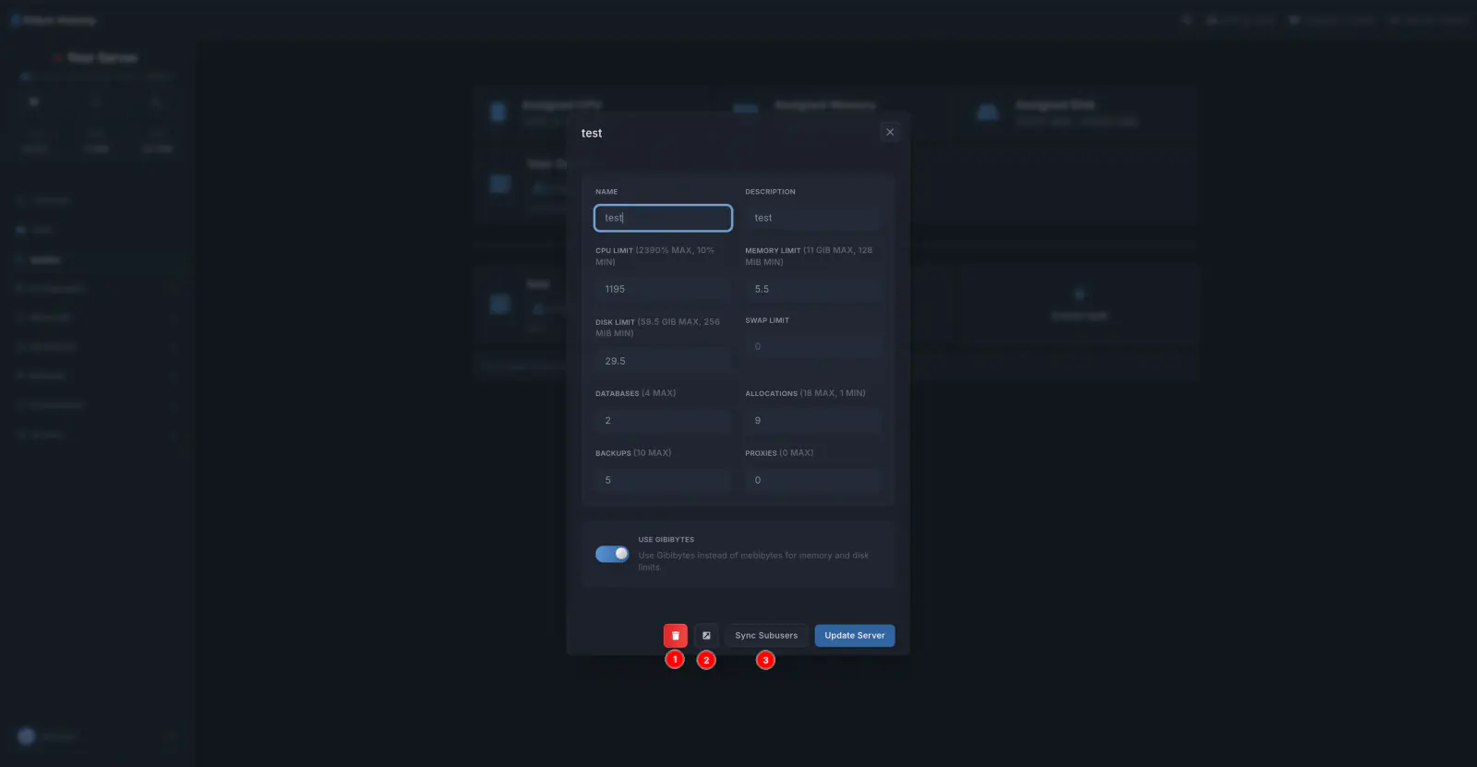This screenshot has height=767, width=1477.
Task: Select the CPU Limit field showing 1195
Action: [x=663, y=290]
